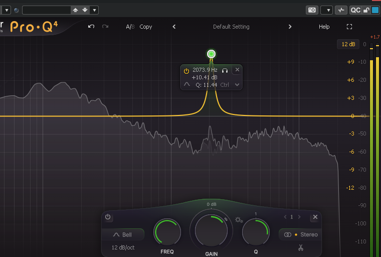Image resolution: width=381 pixels, height=257 pixels.
Task: Click the redo arrow icon
Action: (105, 26)
